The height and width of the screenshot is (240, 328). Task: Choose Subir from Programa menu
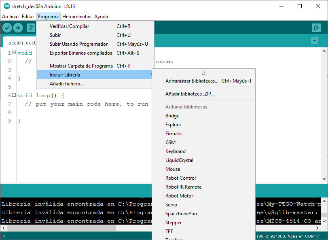[x=95, y=35]
